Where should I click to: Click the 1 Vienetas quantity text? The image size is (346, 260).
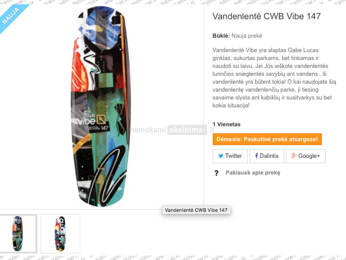click(x=226, y=124)
